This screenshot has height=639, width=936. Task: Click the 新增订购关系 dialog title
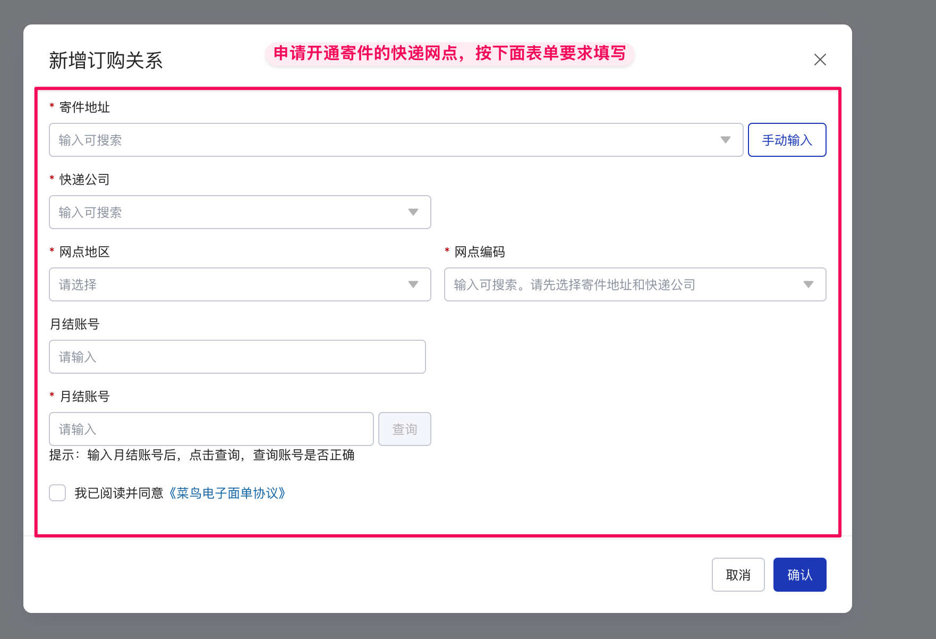(x=106, y=61)
